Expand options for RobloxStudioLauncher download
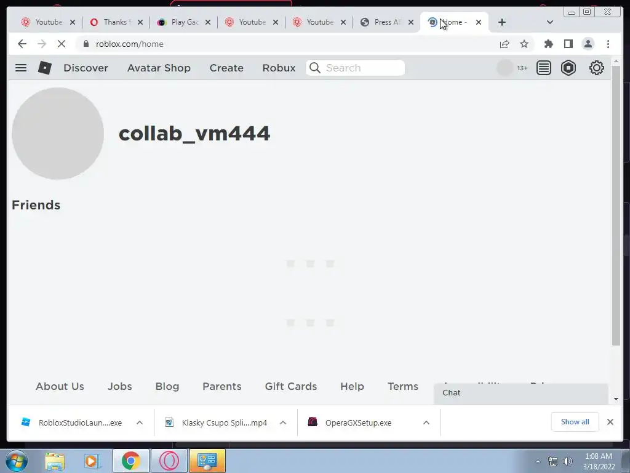 click(140, 422)
